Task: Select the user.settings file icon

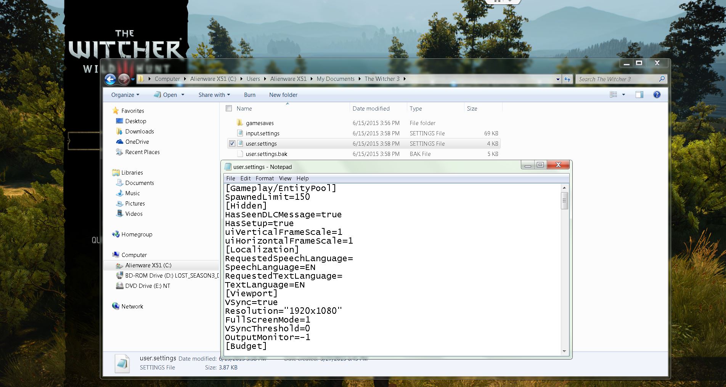Action: tap(240, 143)
